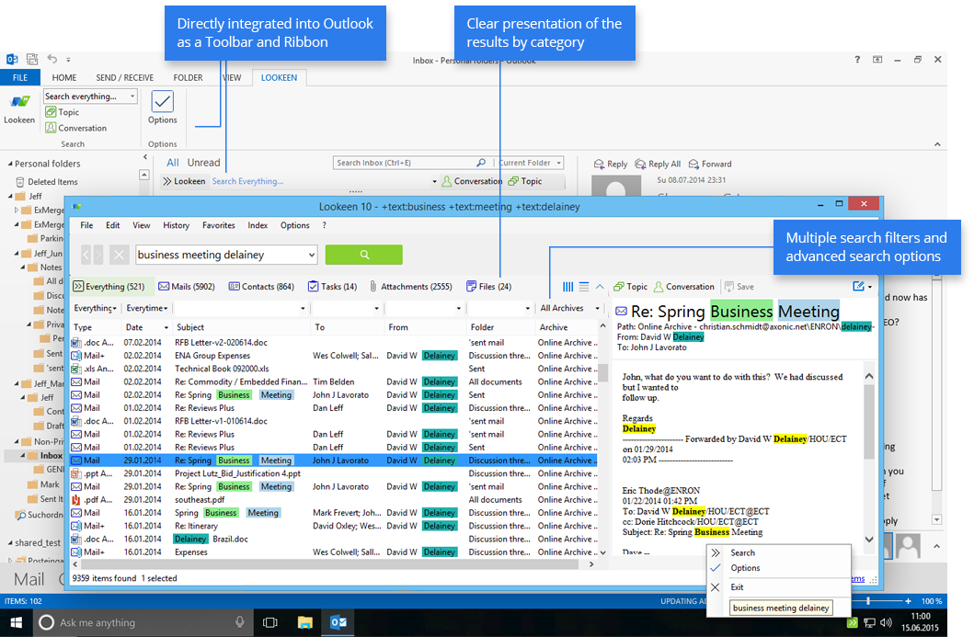Click the Lookeen system tray icon
This screenshot has width=974, height=637.
click(853, 622)
